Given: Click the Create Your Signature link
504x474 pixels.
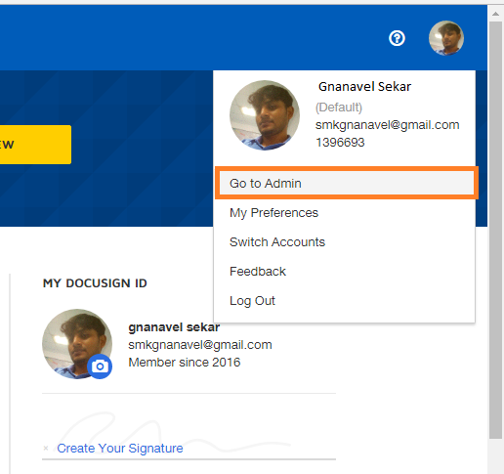Looking at the screenshot, I should pos(120,449).
